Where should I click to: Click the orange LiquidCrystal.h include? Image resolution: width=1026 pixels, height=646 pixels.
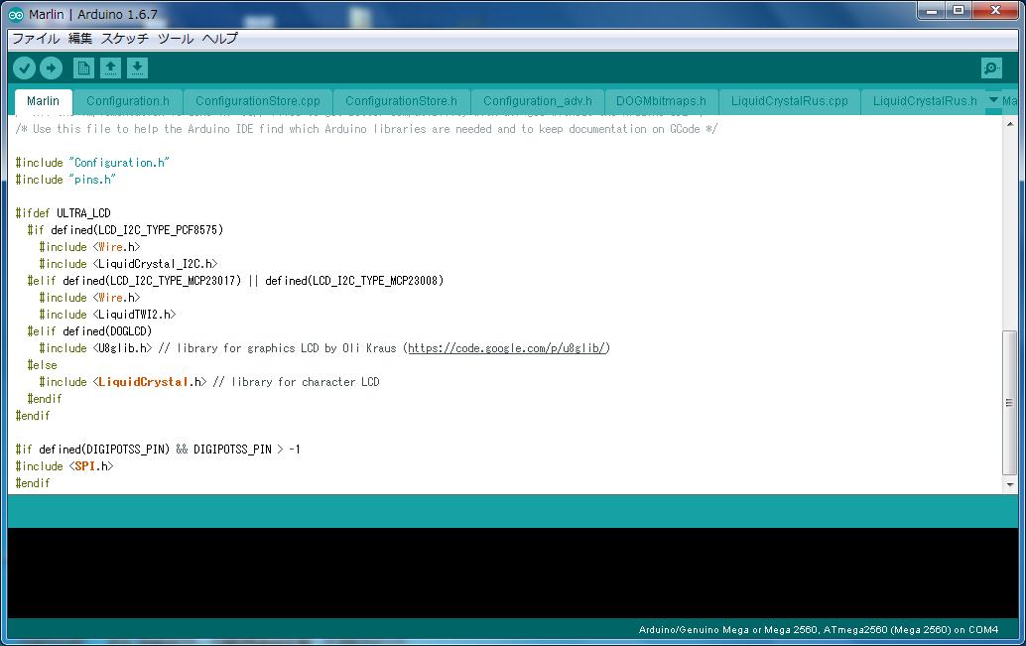pos(122,382)
